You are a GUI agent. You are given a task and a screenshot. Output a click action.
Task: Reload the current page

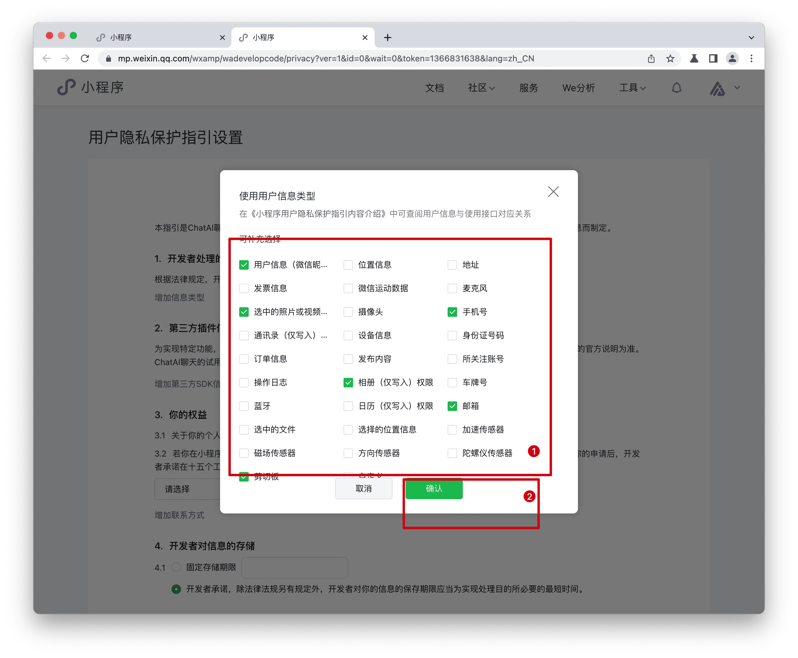point(85,58)
